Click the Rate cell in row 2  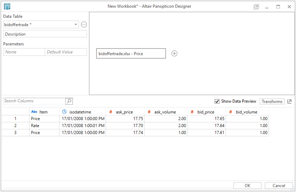[x=44, y=126]
